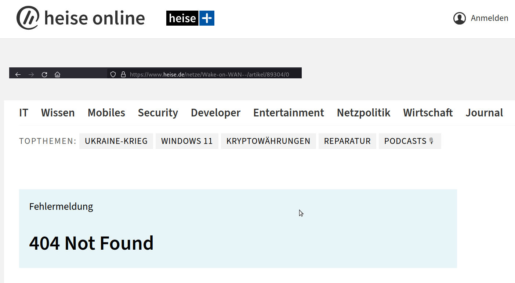The height and width of the screenshot is (283, 515).
Task: Select the WINDOWS 11 top theme
Action: pos(187,141)
